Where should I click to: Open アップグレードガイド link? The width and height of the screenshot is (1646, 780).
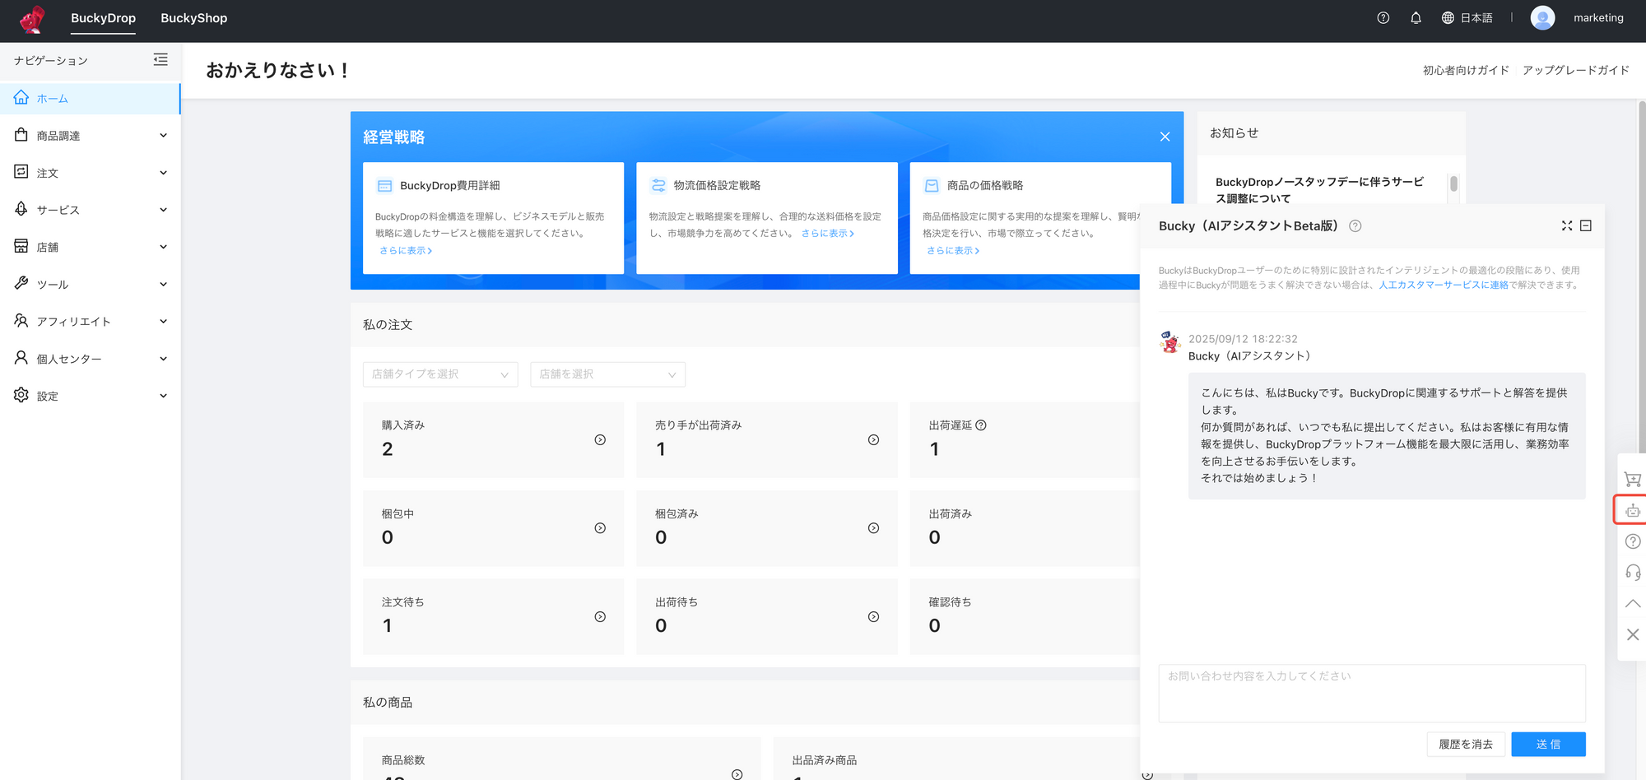pyautogui.click(x=1575, y=70)
